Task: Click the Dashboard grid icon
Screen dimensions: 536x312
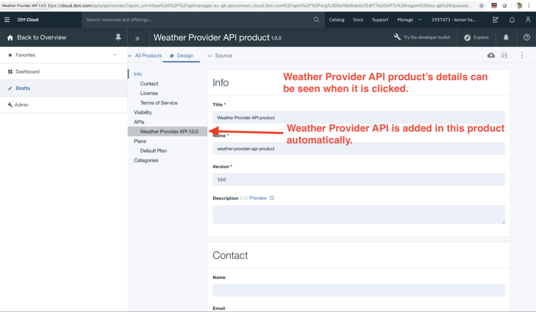Action: (x=10, y=72)
